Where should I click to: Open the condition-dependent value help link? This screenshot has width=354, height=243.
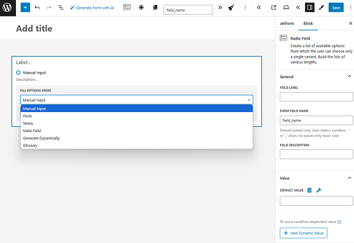click(x=339, y=222)
